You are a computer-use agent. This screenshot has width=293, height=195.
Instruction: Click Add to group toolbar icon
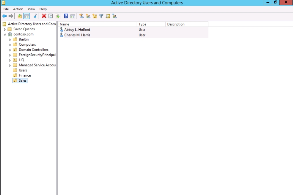tap(114, 16)
